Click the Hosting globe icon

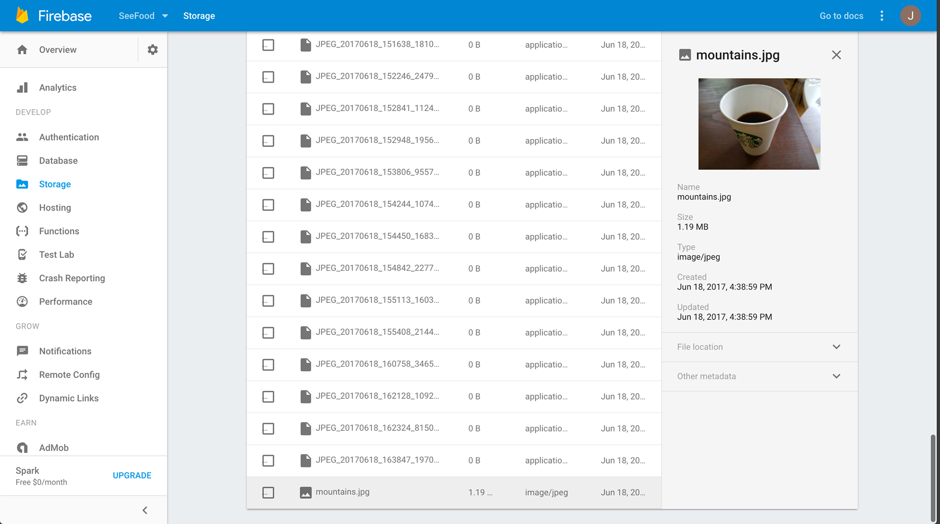click(x=22, y=207)
